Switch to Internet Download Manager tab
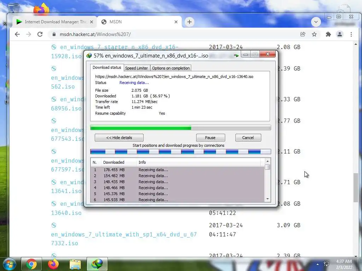This screenshot has width=362, height=271. [54, 22]
